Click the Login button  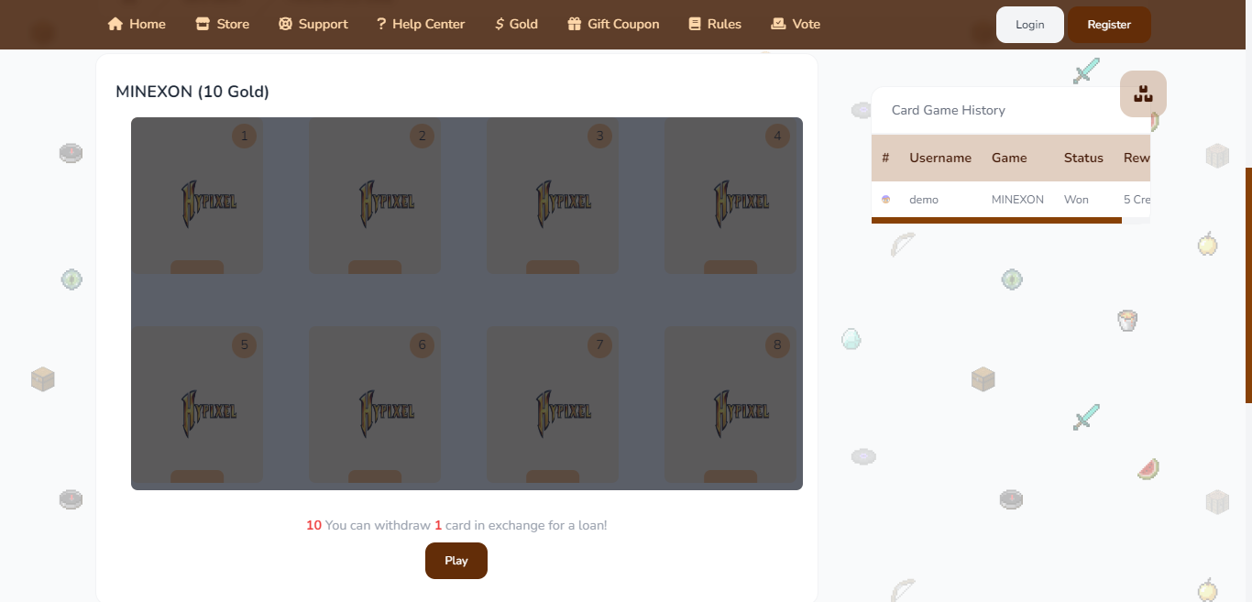[1030, 25]
